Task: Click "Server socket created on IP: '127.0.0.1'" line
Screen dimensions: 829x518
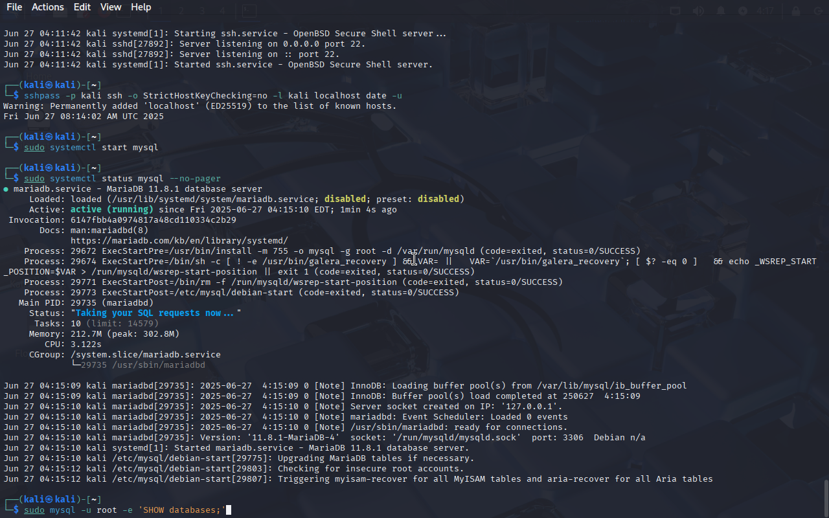Action: pyautogui.click(x=283, y=407)
